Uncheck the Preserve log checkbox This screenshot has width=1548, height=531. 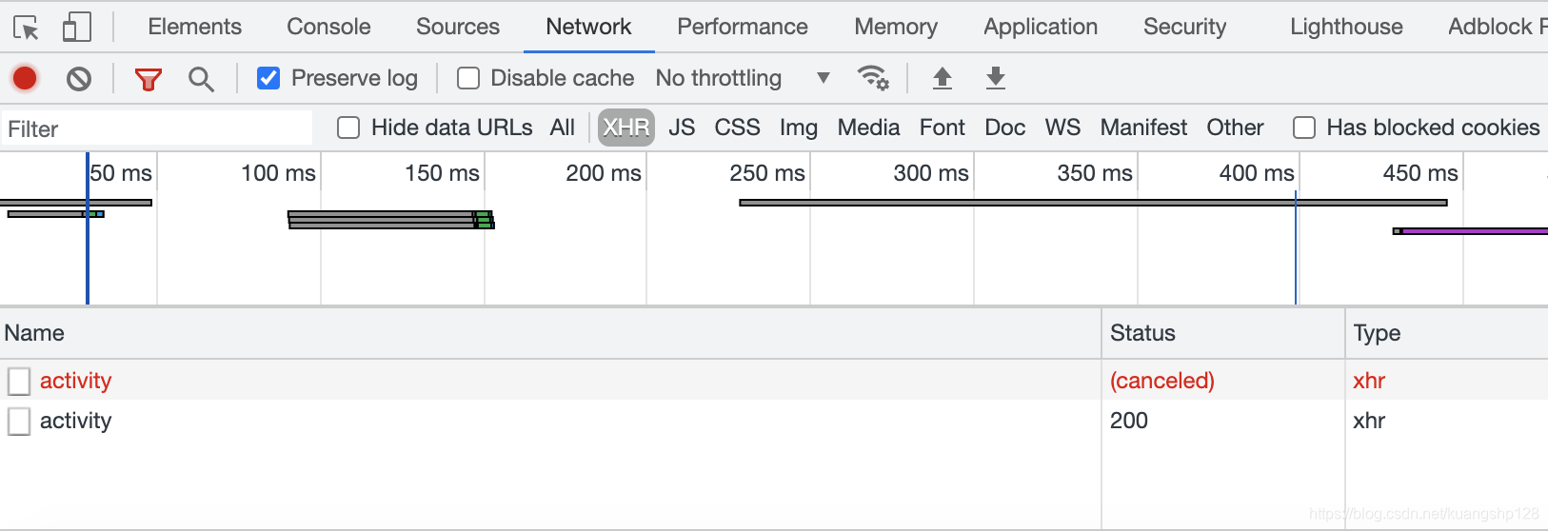[268, 78]
